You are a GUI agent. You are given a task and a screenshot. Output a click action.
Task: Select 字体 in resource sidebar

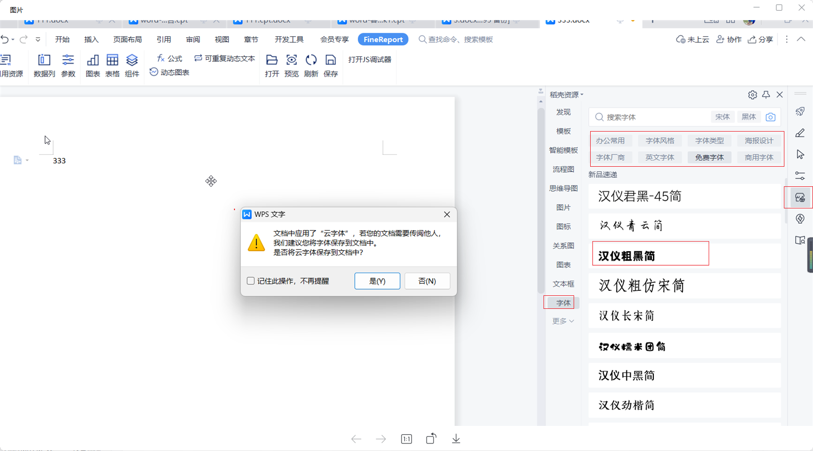[x=563, y=303]
